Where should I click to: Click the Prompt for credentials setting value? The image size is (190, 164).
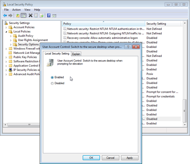[161, 96]
